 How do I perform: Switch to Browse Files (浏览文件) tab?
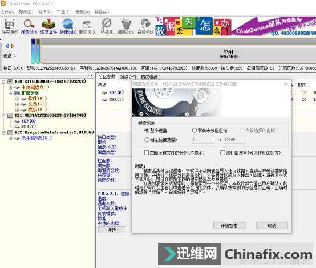pos(128,77)
